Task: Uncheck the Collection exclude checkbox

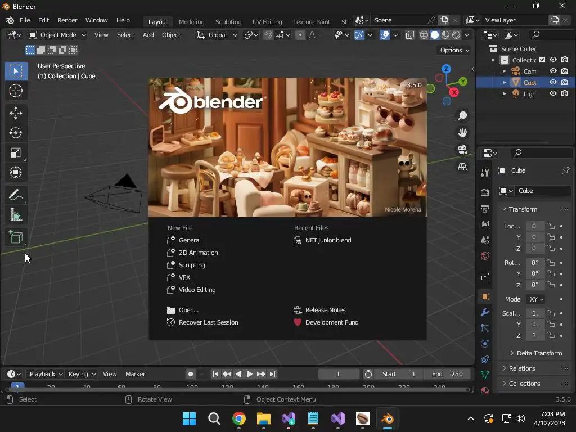Action: tap(542, 60)
